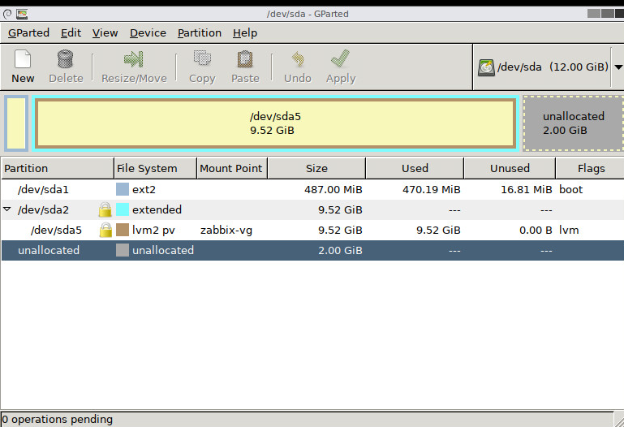Click the cyan extended color swatch
The height and width of the screenshot is (427, 624).
[x=123, y=209]
